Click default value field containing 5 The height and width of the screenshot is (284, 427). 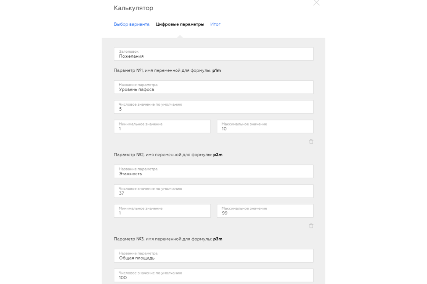pyautogui.click(x=213, y=107)
